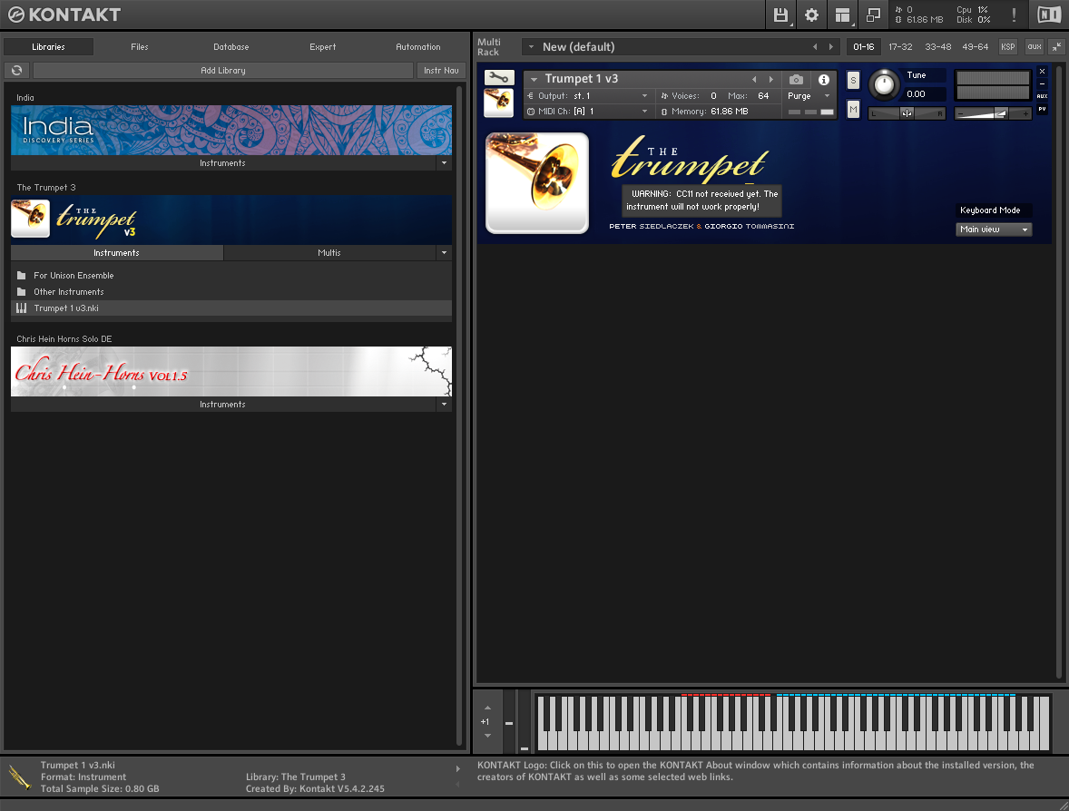The height and width of the screenshot is (811, 1069).
Task: Switch to the Automation tab
Action: [418, 47]
